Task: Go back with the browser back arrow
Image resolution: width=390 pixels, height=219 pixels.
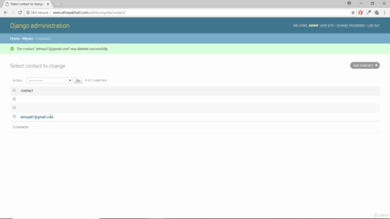Action: [5, 12]
